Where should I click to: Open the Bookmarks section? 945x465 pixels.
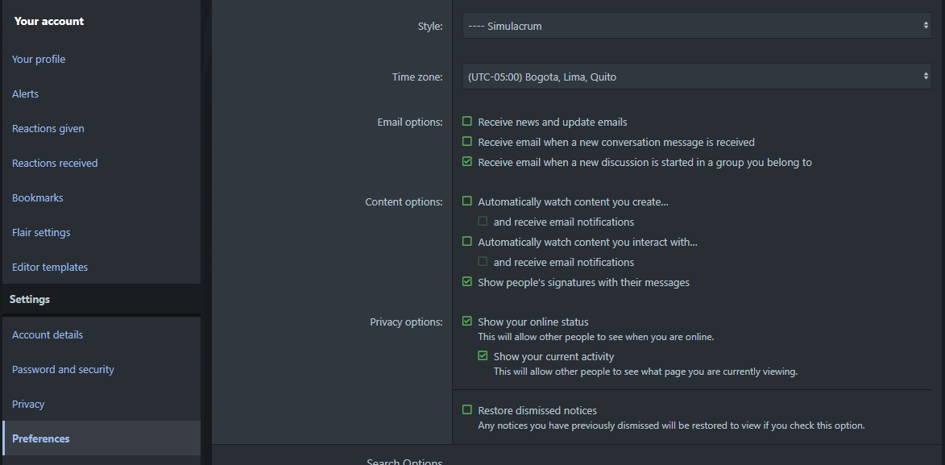point(37,197)
